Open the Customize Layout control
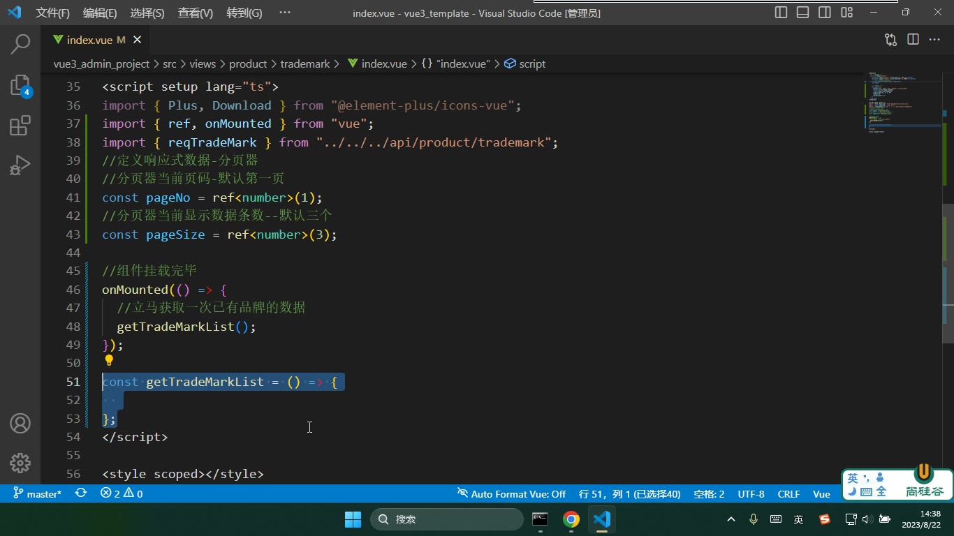The image size is (954, 536). point(847,13)
